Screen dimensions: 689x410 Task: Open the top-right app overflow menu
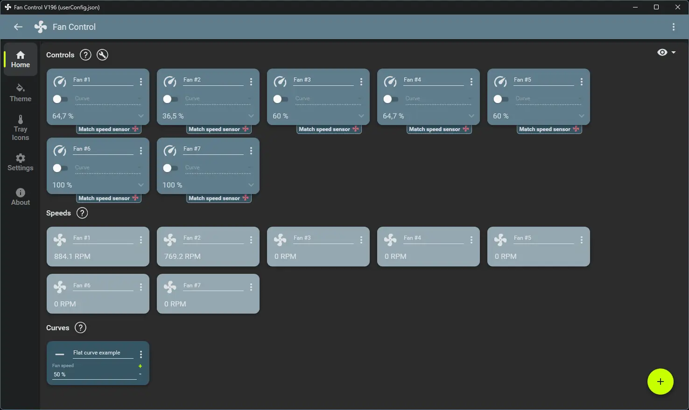pos(674,27)
